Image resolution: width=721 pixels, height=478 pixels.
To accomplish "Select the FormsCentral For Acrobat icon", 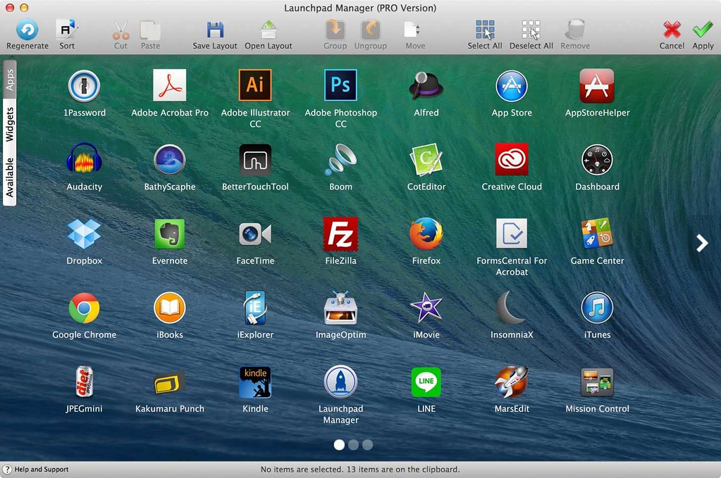I will [512, 233].
